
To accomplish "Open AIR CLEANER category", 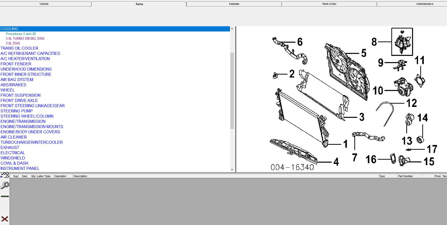I will point(14,137).
